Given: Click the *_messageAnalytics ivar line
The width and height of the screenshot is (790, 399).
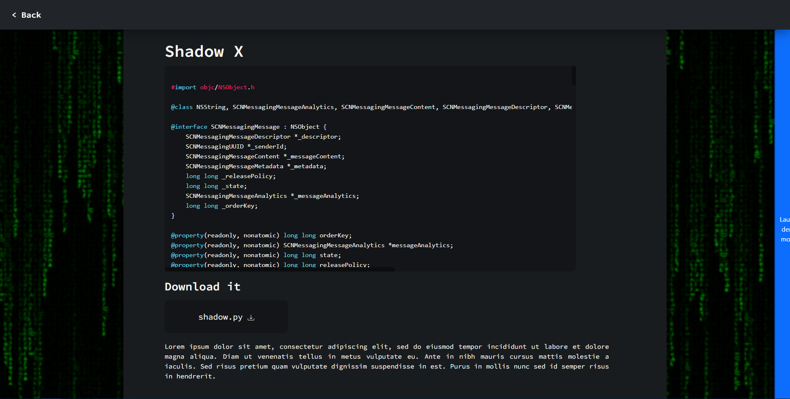Looking at the screenshot, I should pos(272,196).
